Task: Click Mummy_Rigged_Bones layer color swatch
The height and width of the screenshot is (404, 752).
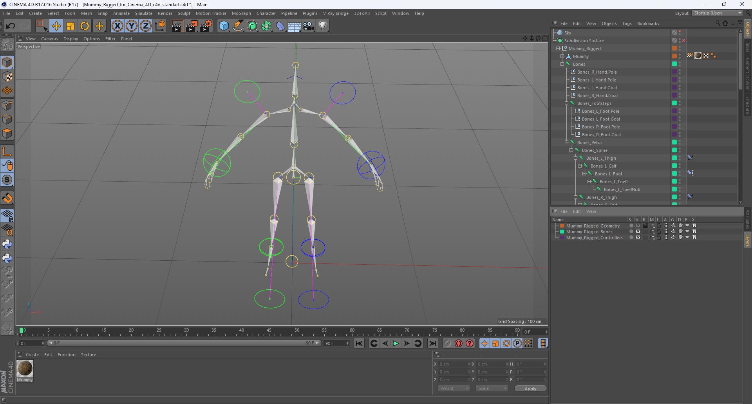Action: pyautogui.click(x=562, y=232)
